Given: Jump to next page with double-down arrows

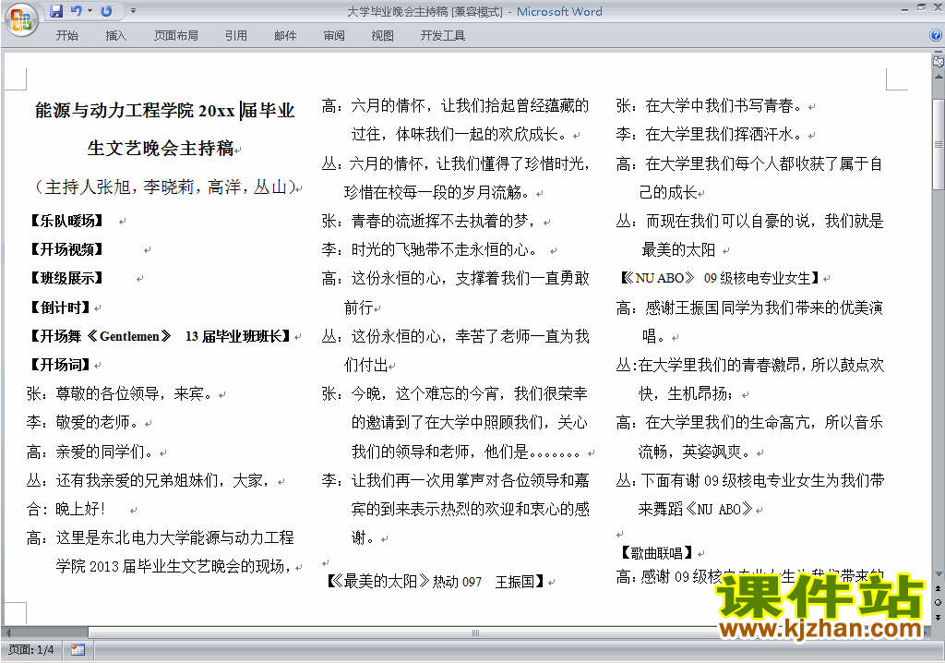Looking at the screenshot, I should (x=938, y=617).
